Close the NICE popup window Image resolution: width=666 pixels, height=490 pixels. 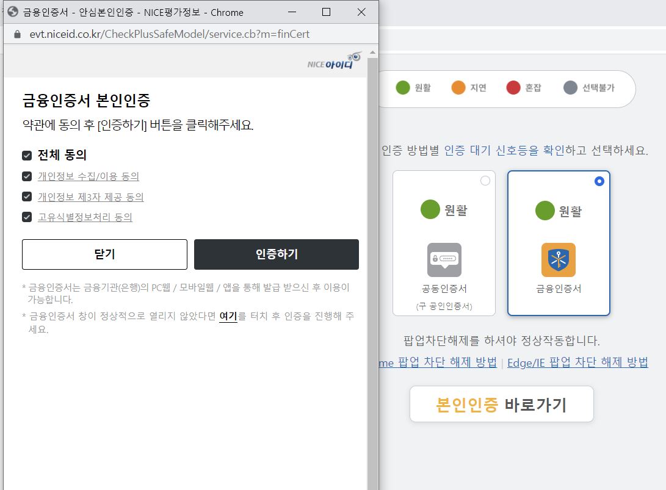pos(361,12)
